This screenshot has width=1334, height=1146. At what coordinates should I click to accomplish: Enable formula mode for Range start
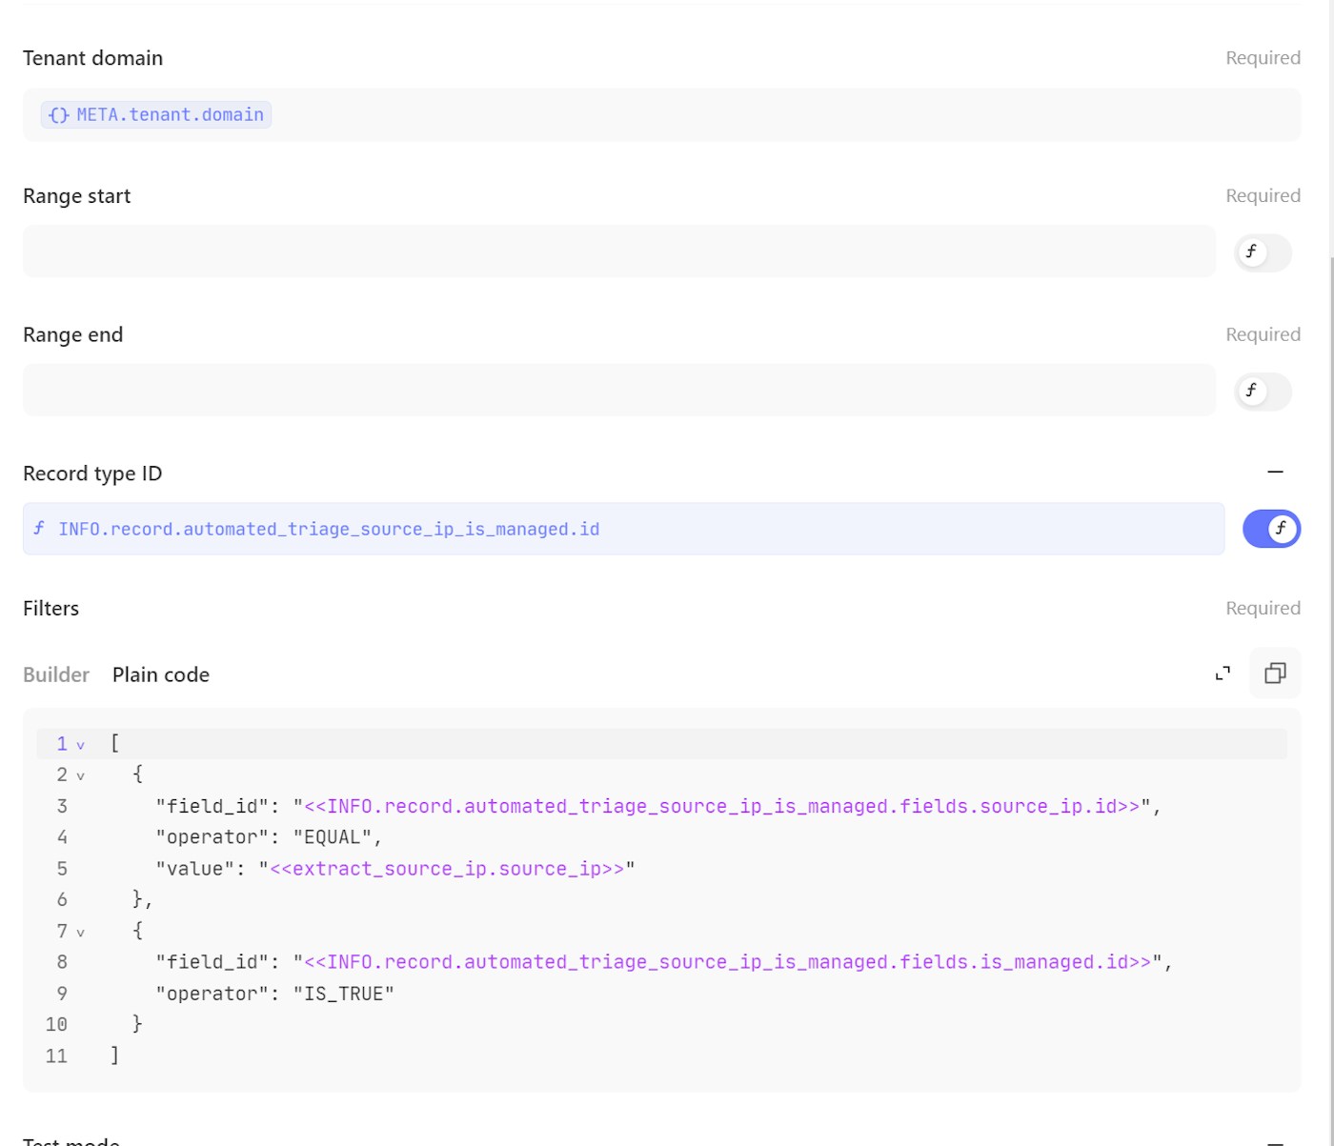(1263, 252)
